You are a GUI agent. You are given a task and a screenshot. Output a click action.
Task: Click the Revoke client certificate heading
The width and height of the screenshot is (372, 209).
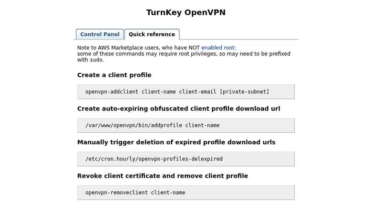163,176
